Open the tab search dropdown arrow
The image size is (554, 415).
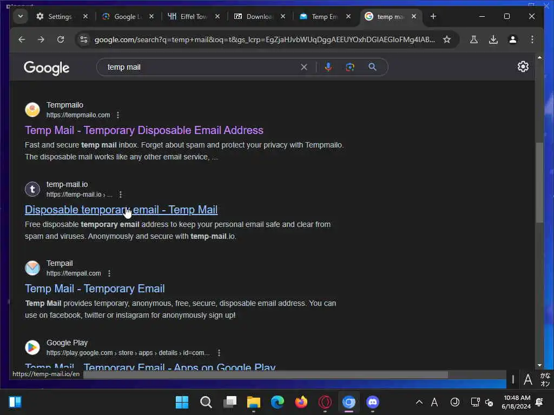point(21,16)
